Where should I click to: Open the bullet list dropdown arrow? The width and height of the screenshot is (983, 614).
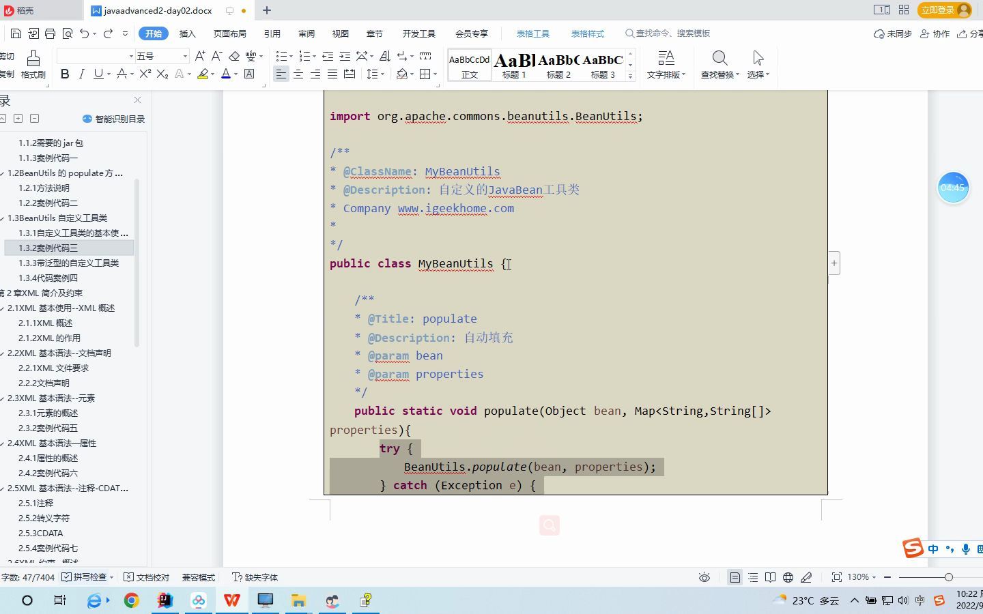pos(291,57)
